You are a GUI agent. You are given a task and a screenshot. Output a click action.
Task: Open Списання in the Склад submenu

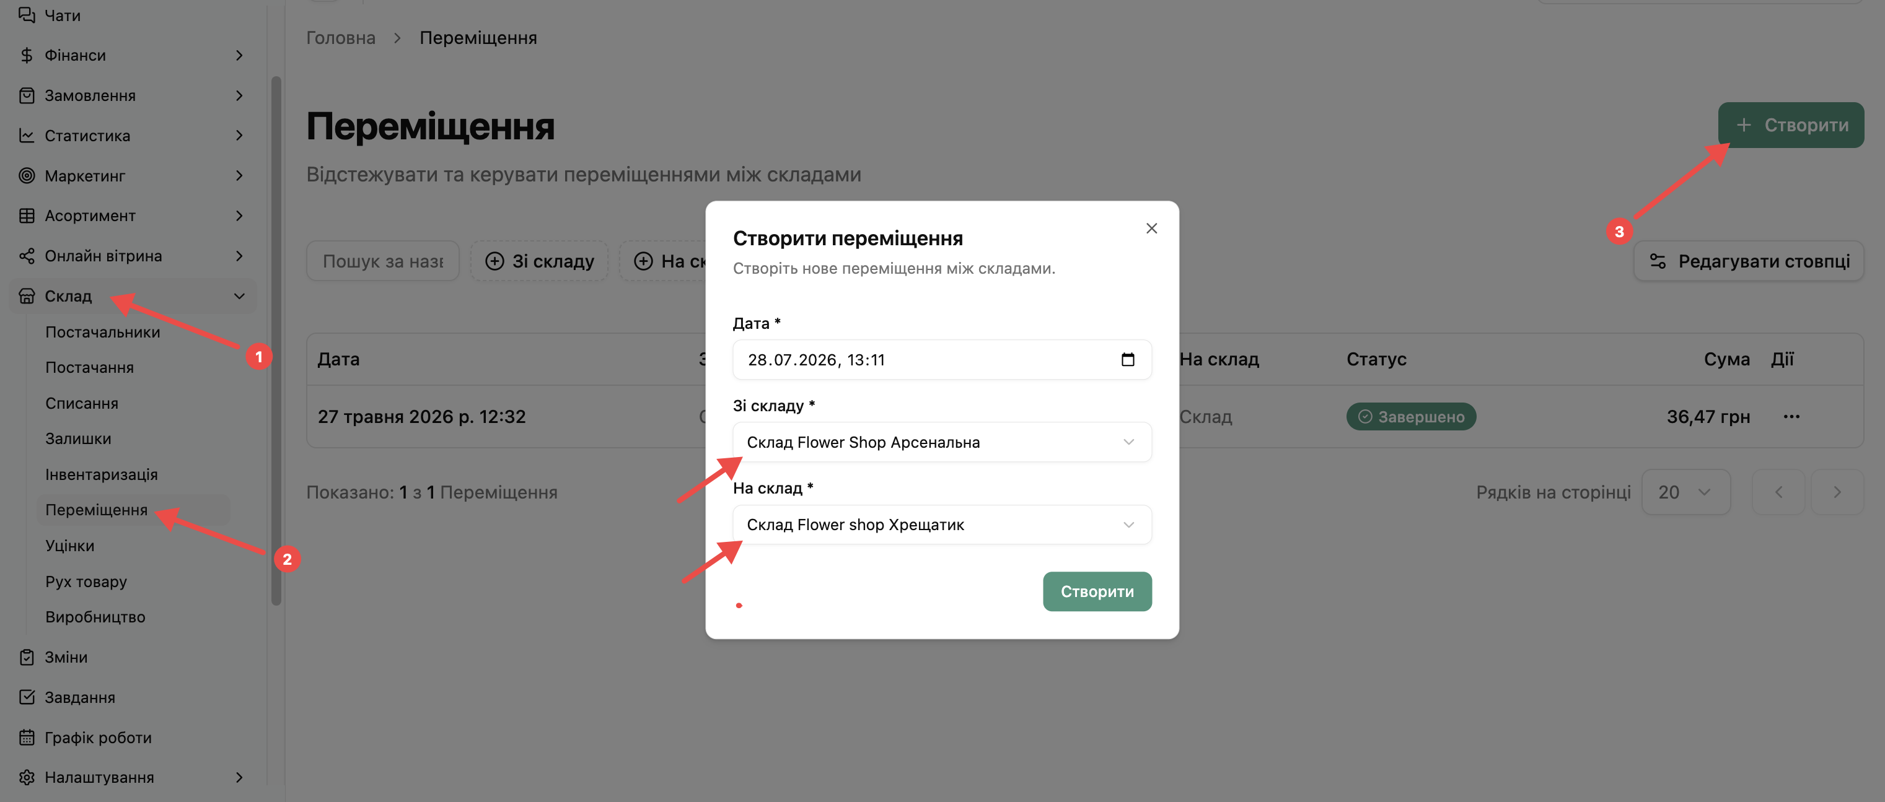(x=81, y=404)
